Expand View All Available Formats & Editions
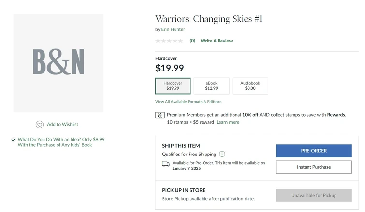The image size is (365, 212). click(x=188, y=102)
